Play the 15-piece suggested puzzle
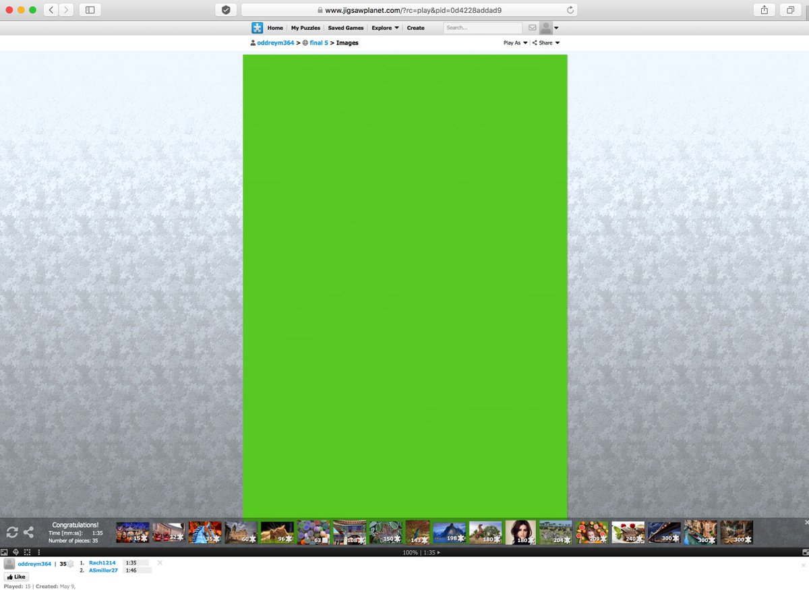Viewport: 809px width, 590px height. click(x=133, y=532)
